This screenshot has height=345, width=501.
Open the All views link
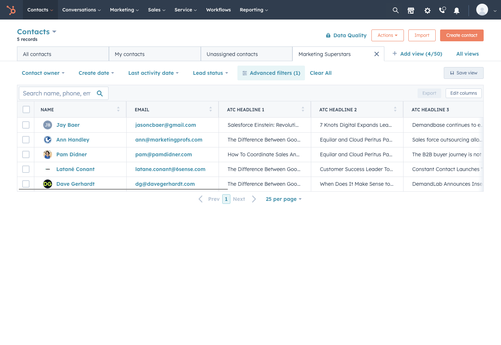[467, 54]
